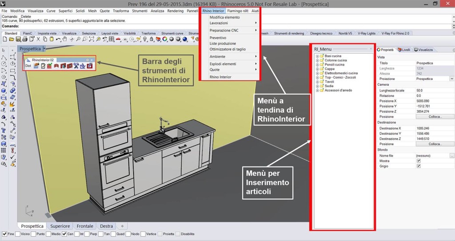Click the four viewports layout icon

(x=112, y=39)
